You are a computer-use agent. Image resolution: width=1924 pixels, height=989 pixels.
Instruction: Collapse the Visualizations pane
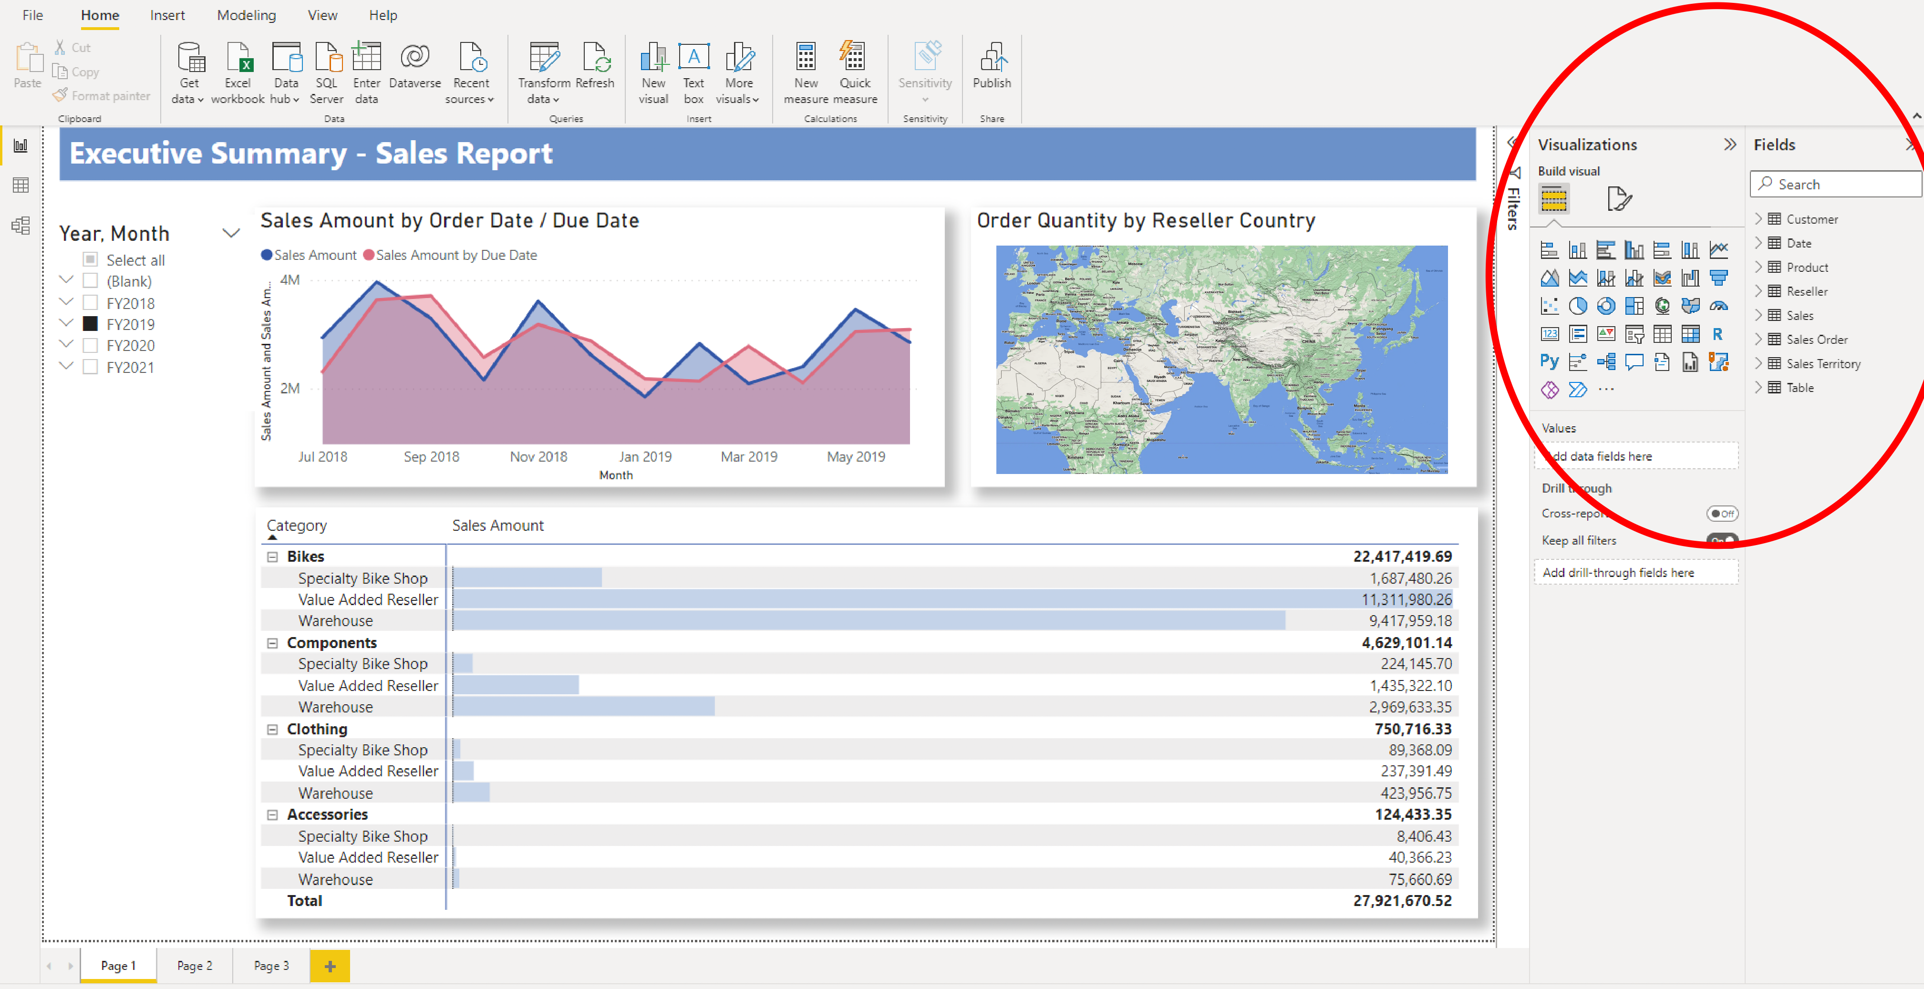pos(1730,145)
